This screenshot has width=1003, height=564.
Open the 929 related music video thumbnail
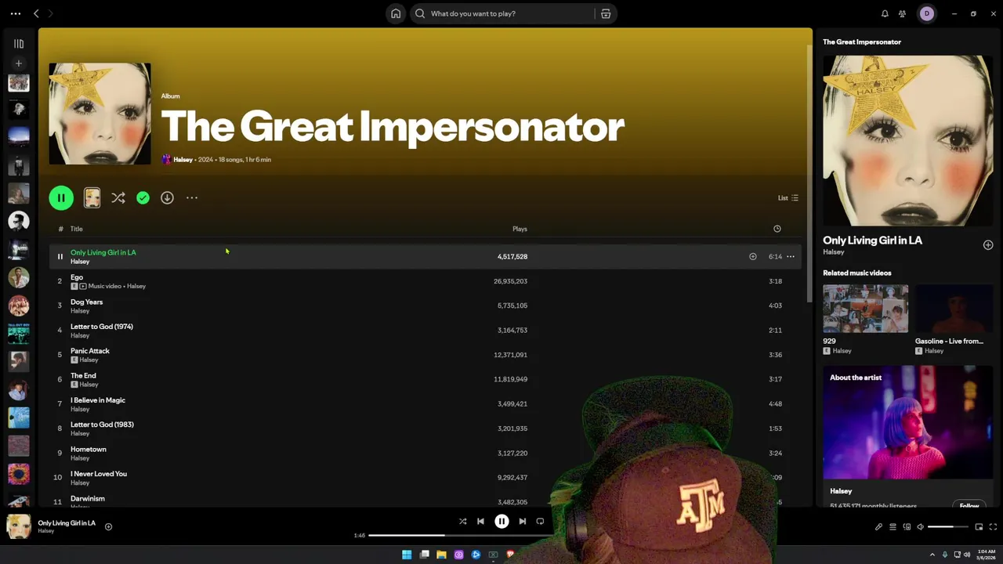click(865, 309)
